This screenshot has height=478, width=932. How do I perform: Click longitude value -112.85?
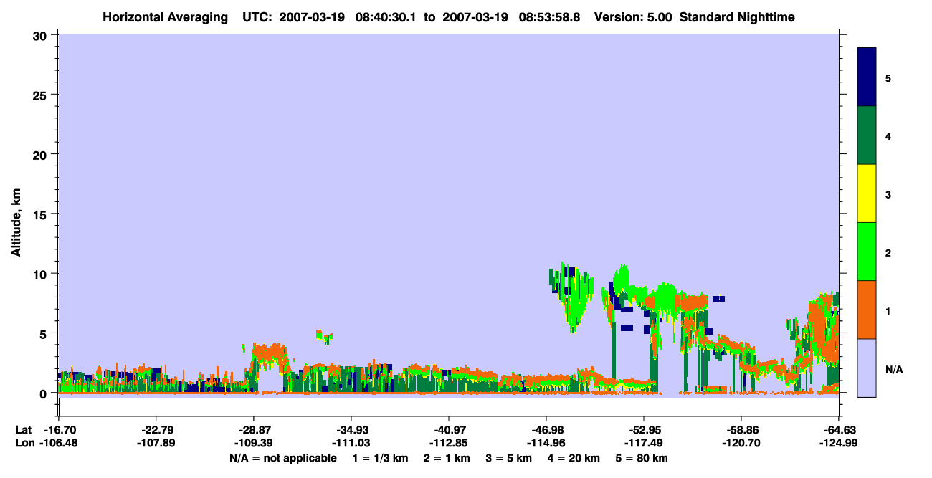pos(448,443)
